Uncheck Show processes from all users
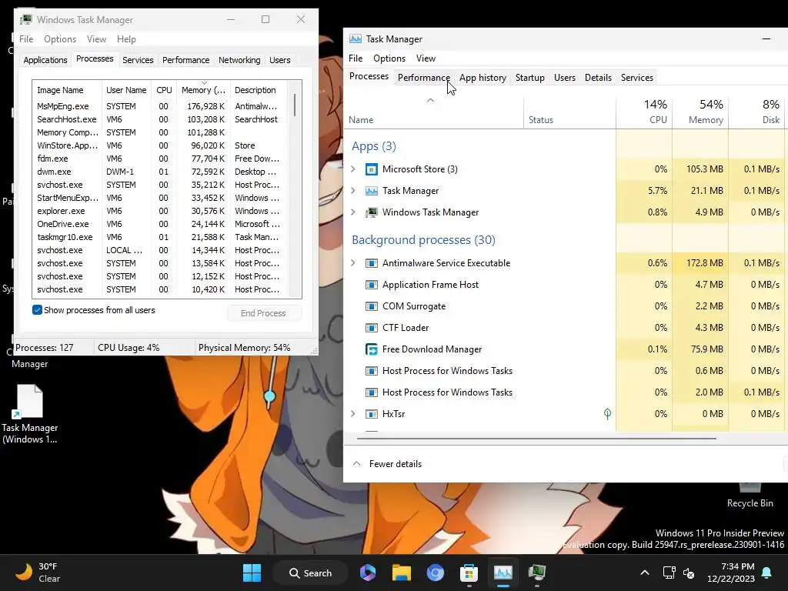 point(37,310)
